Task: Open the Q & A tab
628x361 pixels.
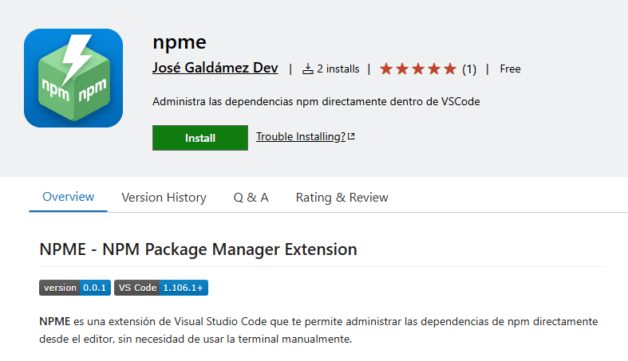Action: tap(251, 198)
